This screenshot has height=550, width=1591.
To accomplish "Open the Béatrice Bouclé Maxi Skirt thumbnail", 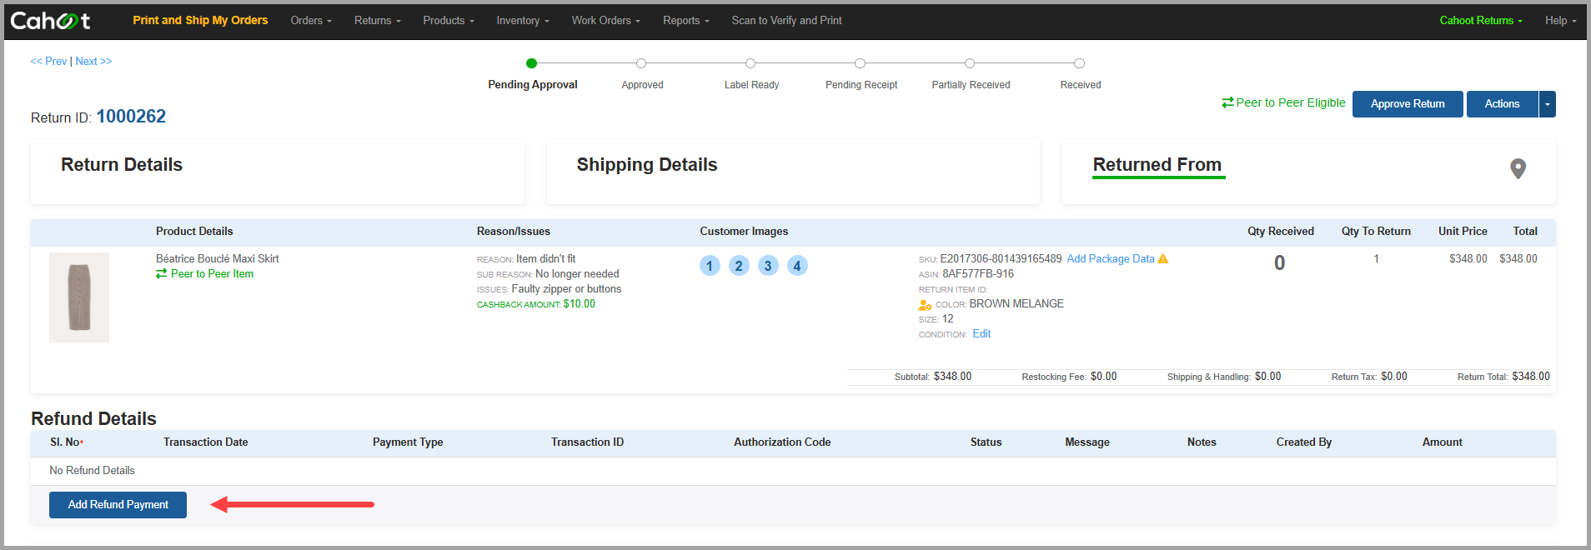I will [79, 297].
